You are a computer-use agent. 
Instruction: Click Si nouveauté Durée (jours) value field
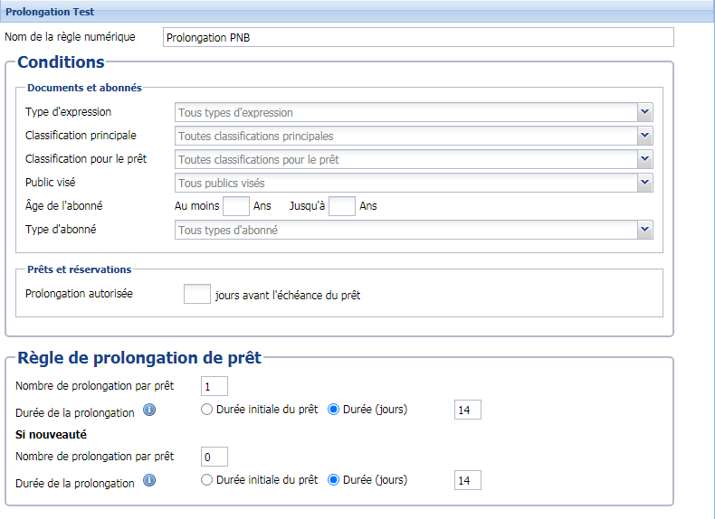tap(467, 480)
